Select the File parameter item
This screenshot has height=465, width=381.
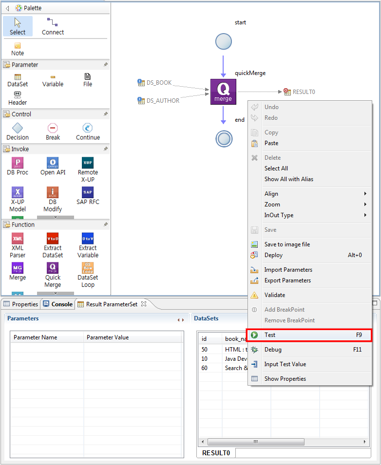coord(88,80)
